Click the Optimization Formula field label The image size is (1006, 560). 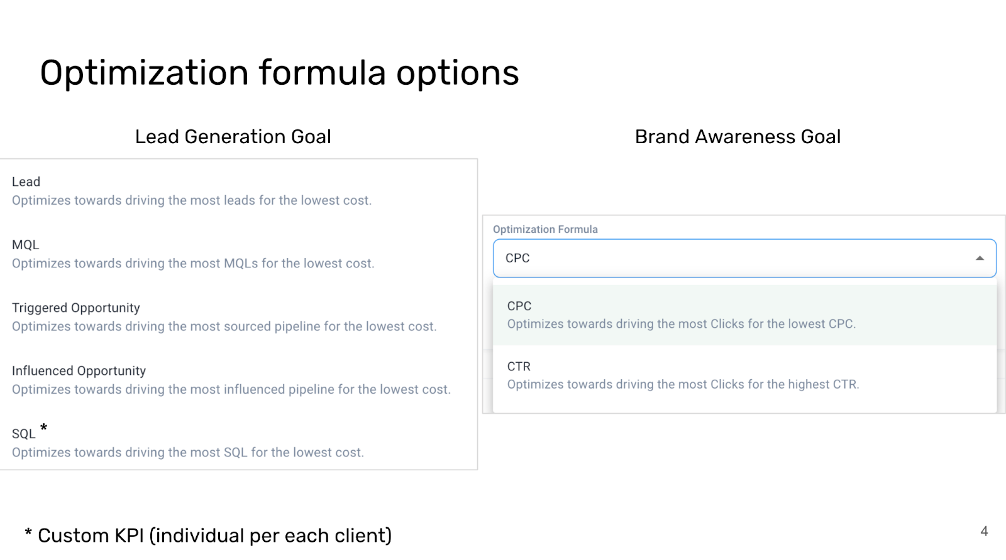click(x=545, y=229)
